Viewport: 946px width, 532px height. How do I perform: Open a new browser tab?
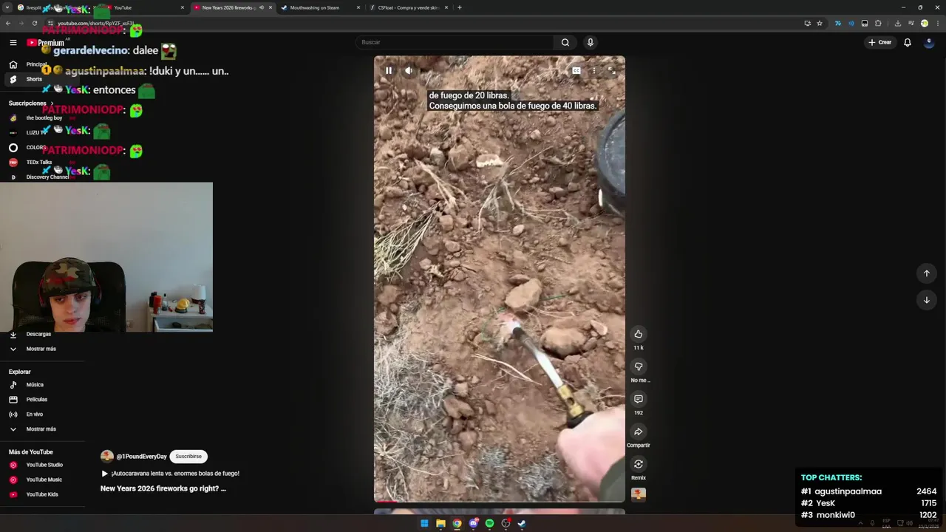[x=460, y=7]
